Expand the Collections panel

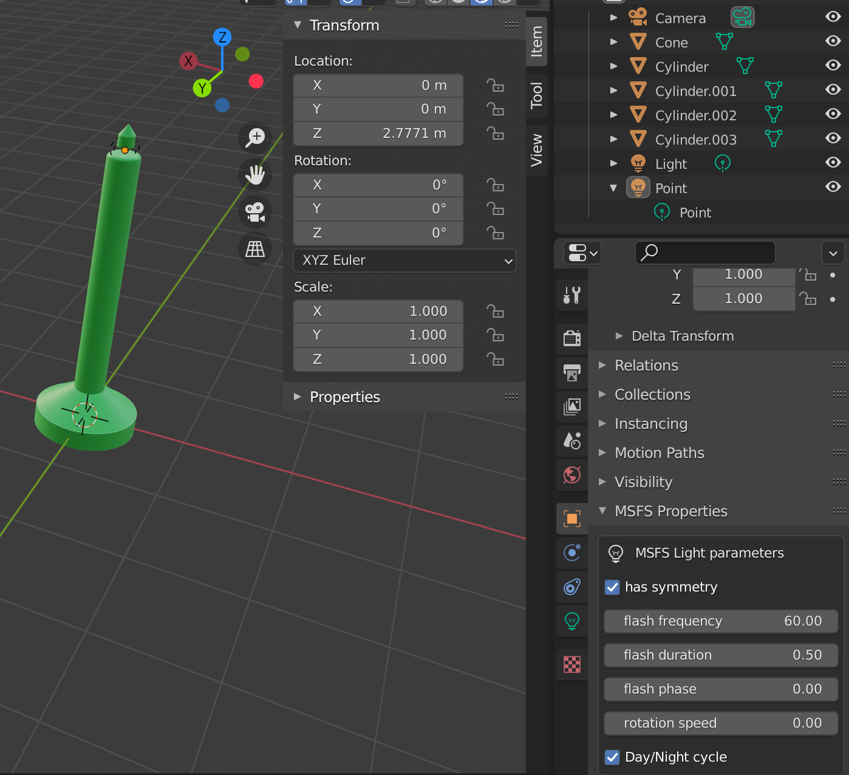tap(602, 394)
